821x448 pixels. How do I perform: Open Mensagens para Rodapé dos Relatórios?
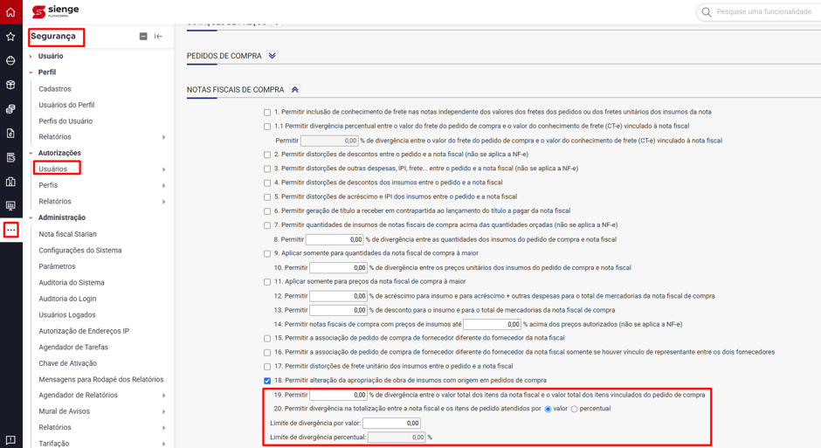[101, 379]
